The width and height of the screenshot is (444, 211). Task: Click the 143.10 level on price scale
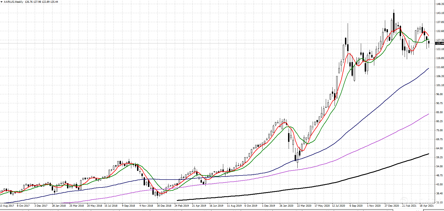pyautogui.click(x=440, y=13)
